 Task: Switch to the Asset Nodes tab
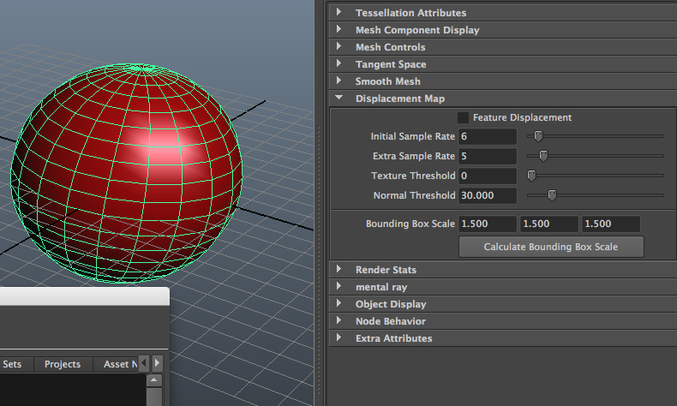pos(116,364)
